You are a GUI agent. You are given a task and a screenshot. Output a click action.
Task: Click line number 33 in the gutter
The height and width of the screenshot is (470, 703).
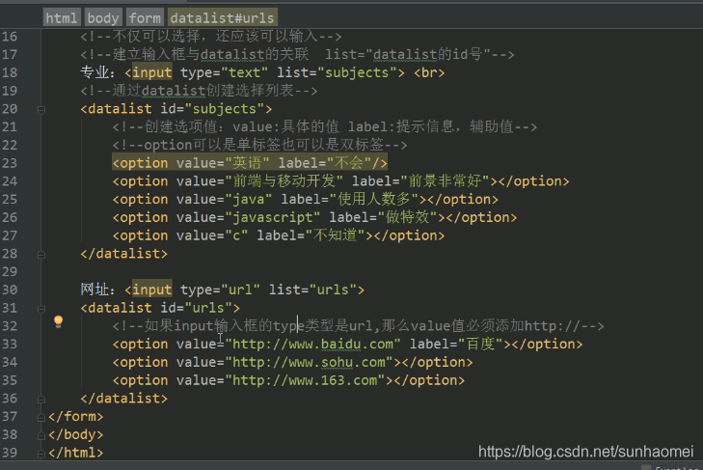10,344
